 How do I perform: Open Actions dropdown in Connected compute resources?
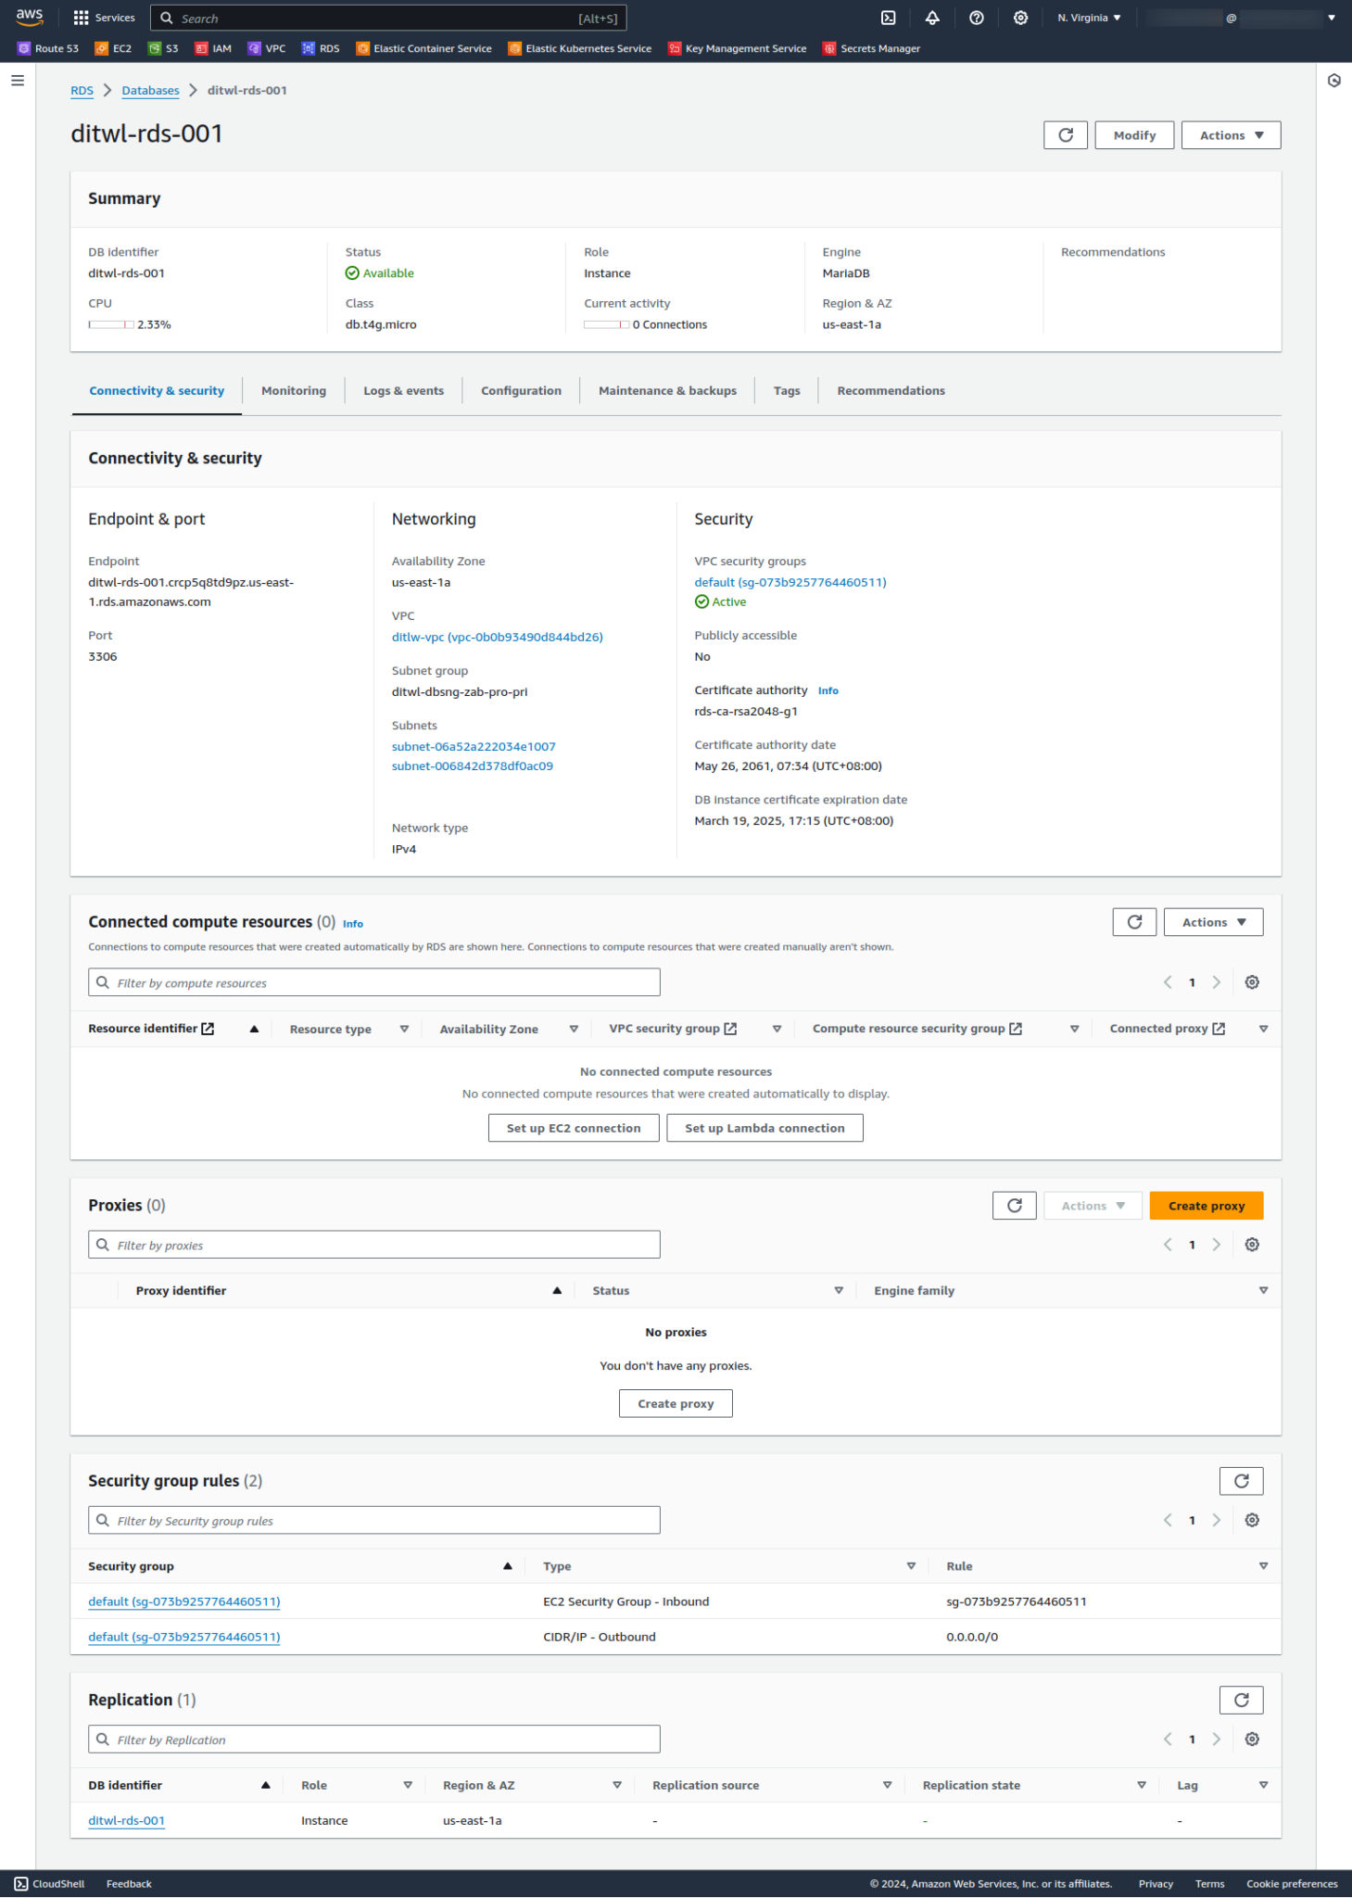[x=1213, y=922]
